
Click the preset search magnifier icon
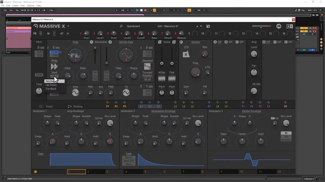[x=121, y=26]
